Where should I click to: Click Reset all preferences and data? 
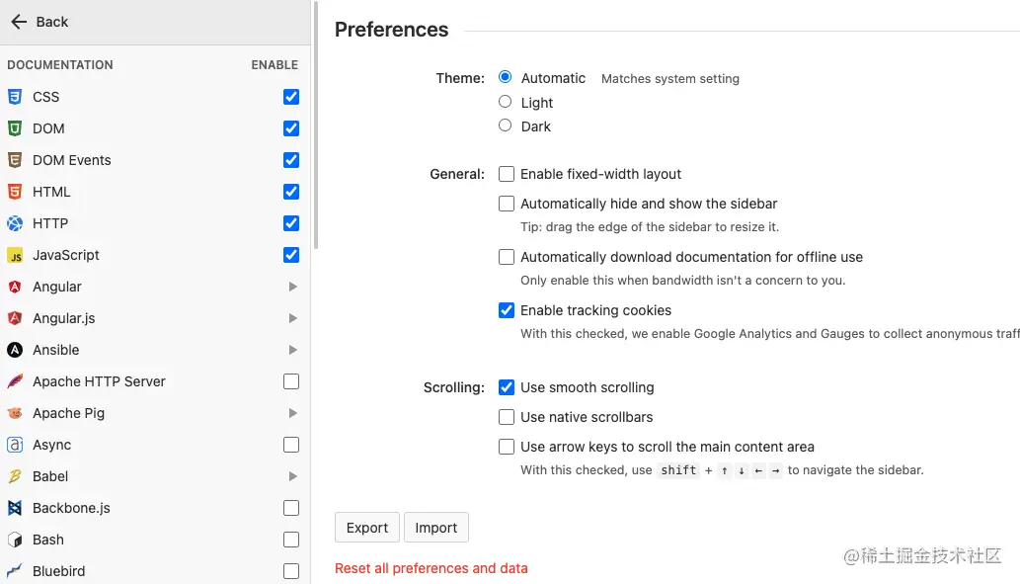coord(432,568)
